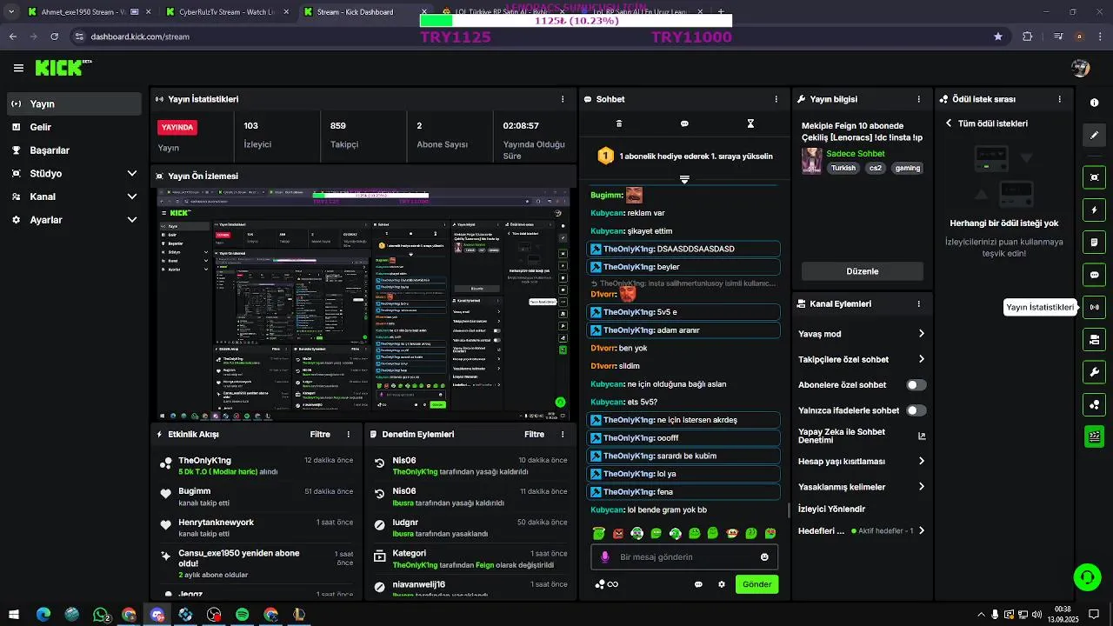Click the pencil edit icon in right toolbar
Viewport: 1113px width, 626px height.
click(x=1094, y=135)
